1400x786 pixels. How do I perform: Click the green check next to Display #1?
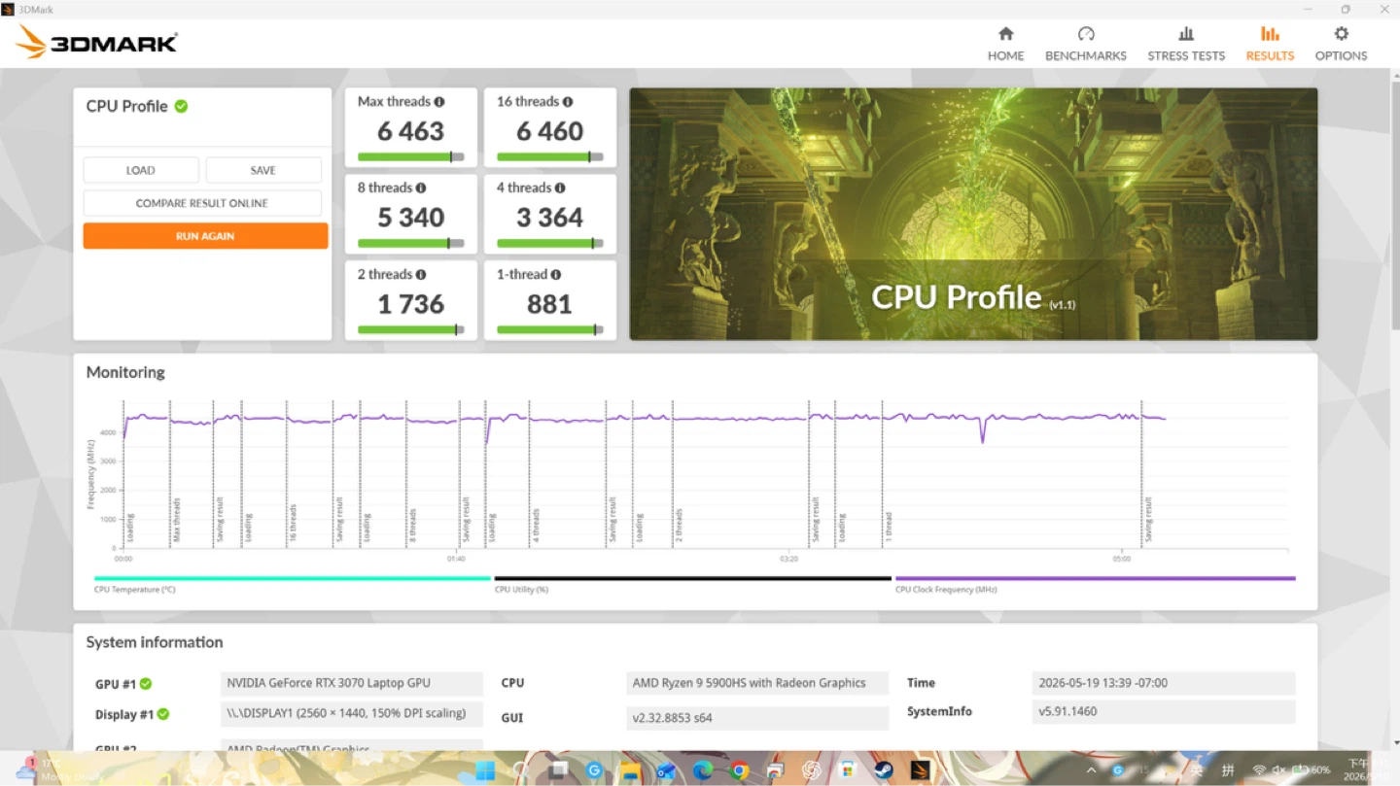163,714
